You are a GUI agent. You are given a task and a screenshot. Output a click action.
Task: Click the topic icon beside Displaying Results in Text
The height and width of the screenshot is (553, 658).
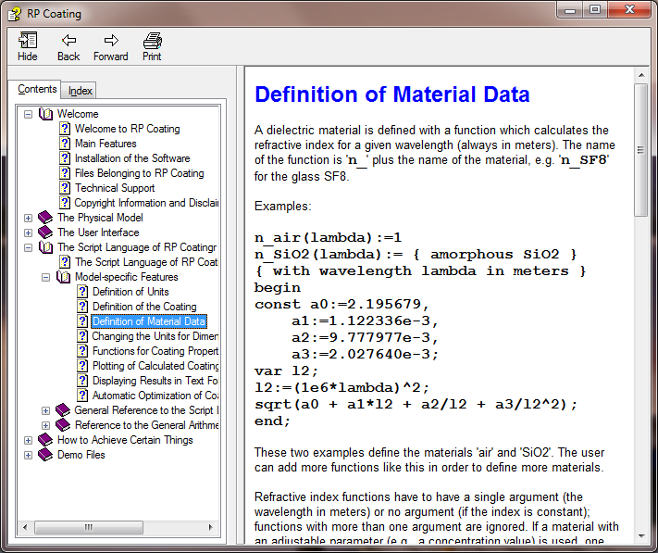82,381
